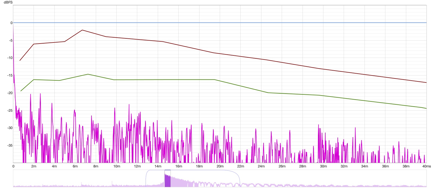Click the 8m time axis label

pyautogui.click(x=96, y=166)
